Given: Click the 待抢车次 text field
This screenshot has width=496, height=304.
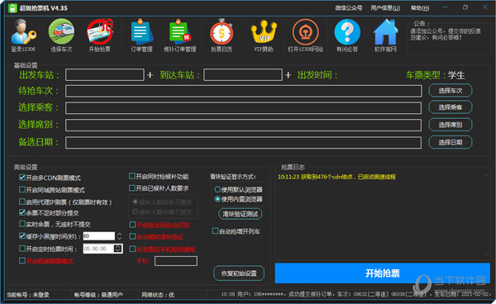Looking at the screenshot, I should (244, 91).
